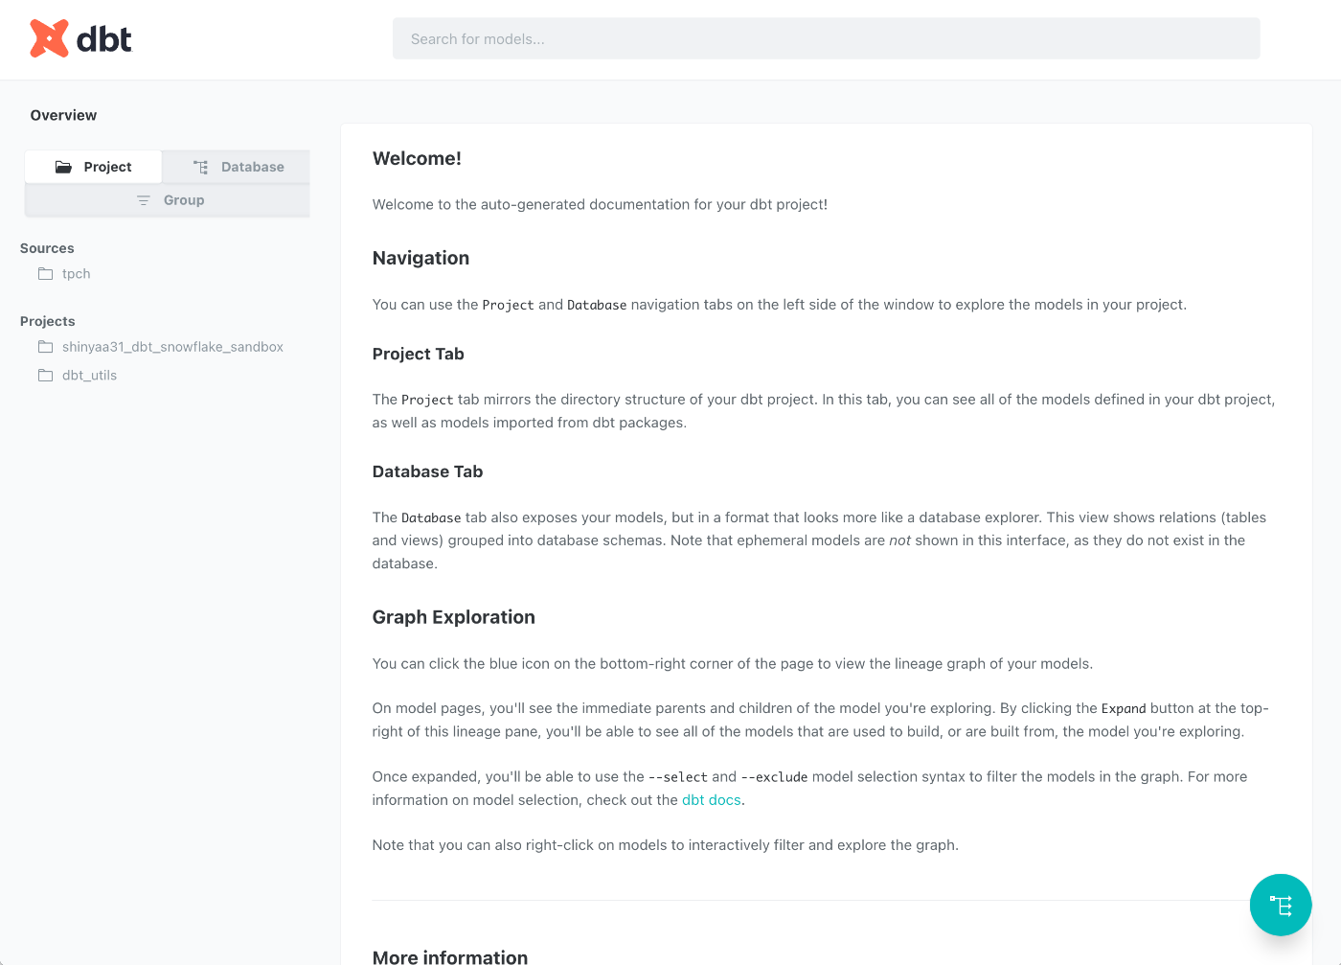Click the Overview heading link

(x=63, y=115)
